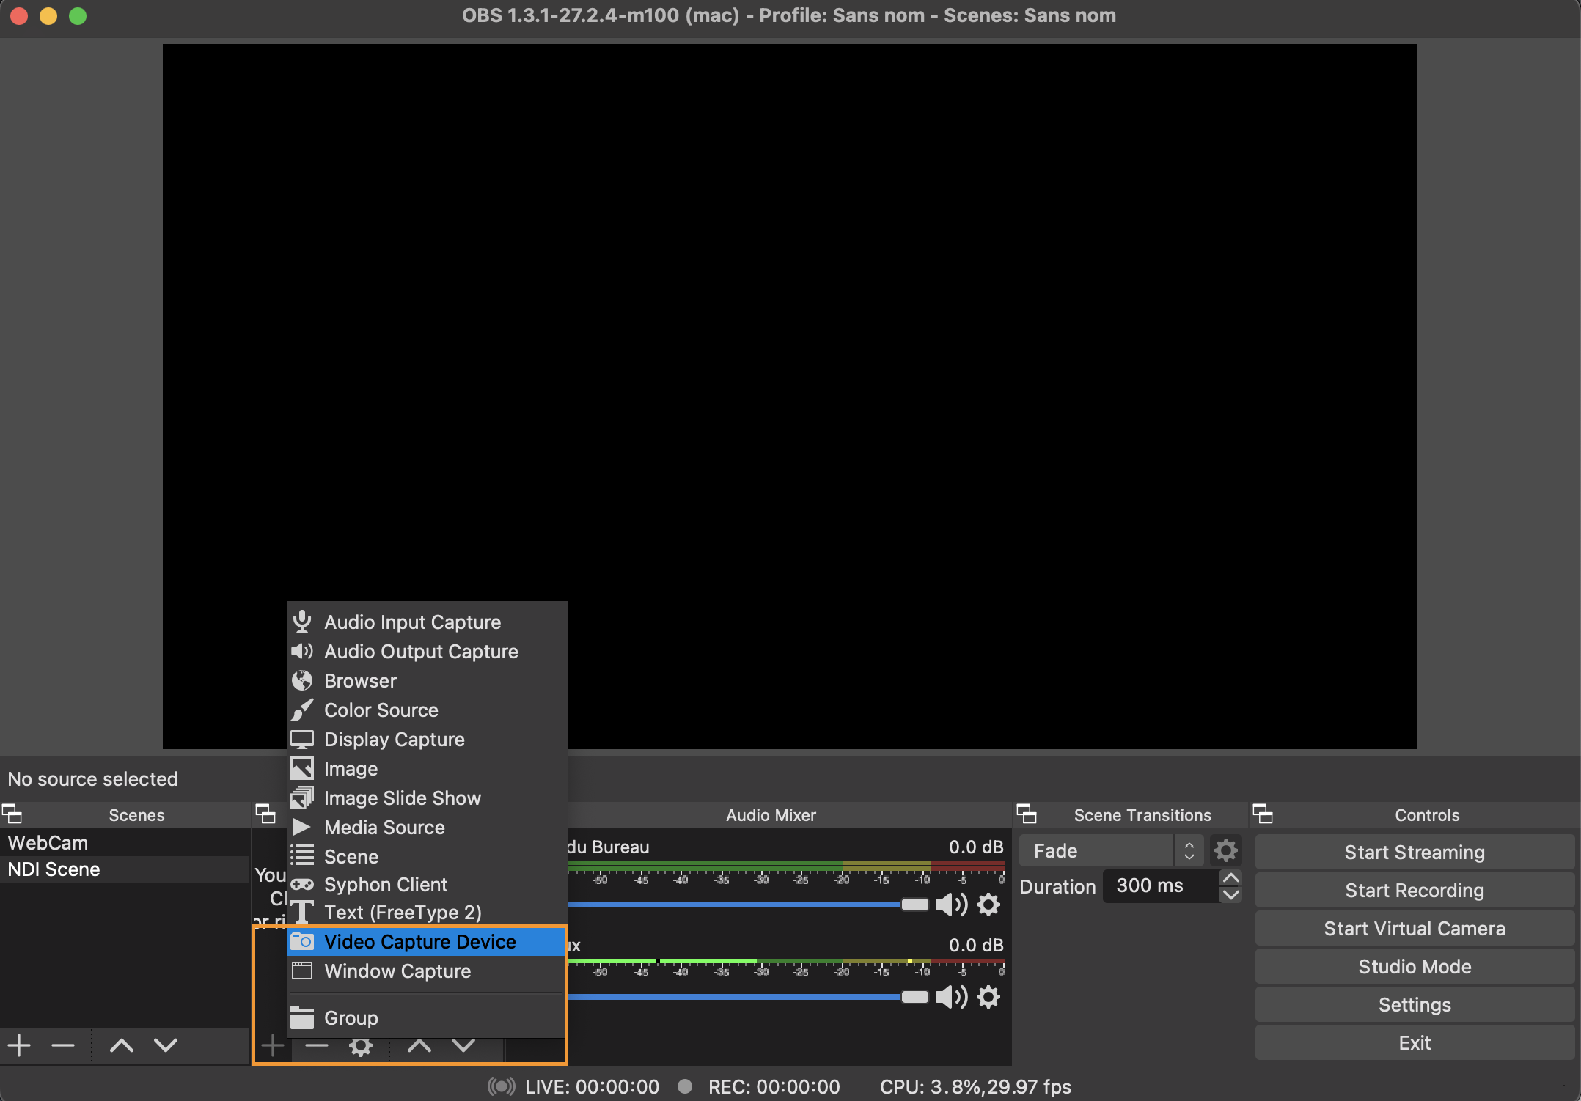This screenshot has width=1581, height=1101.
Task: Move scene down with arrow icon
Action: [x=166, y=1045]
